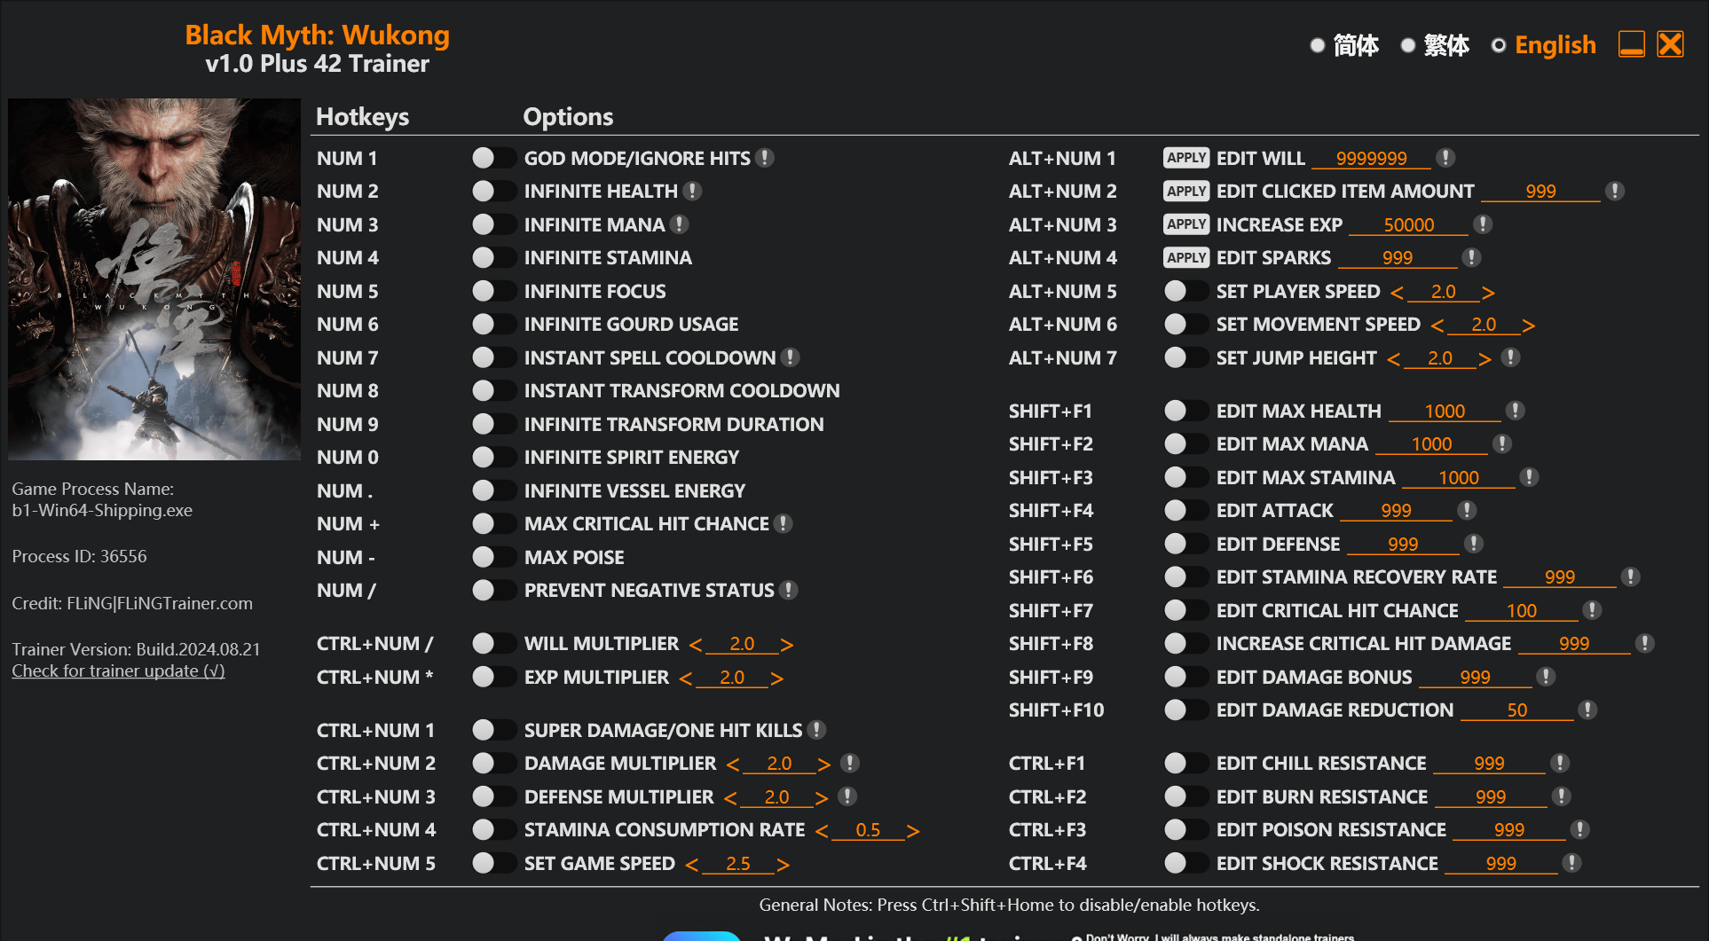Enable Set Player Speed toggle

click(1185, 291)
